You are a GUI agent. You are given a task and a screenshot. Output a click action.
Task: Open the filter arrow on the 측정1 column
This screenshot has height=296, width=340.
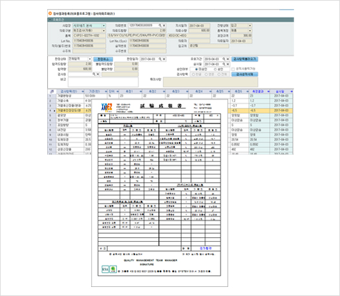[140, 92]
